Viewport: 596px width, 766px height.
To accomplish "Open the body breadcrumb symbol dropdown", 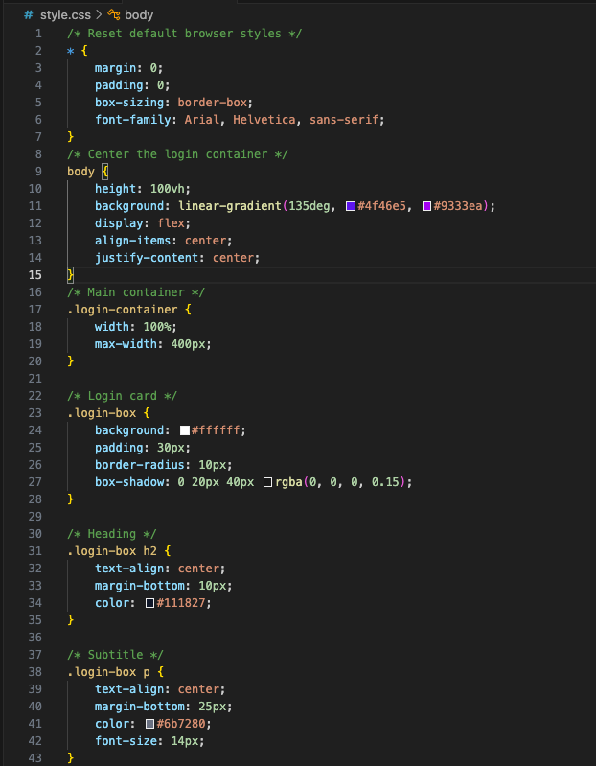I will [139, 15].
